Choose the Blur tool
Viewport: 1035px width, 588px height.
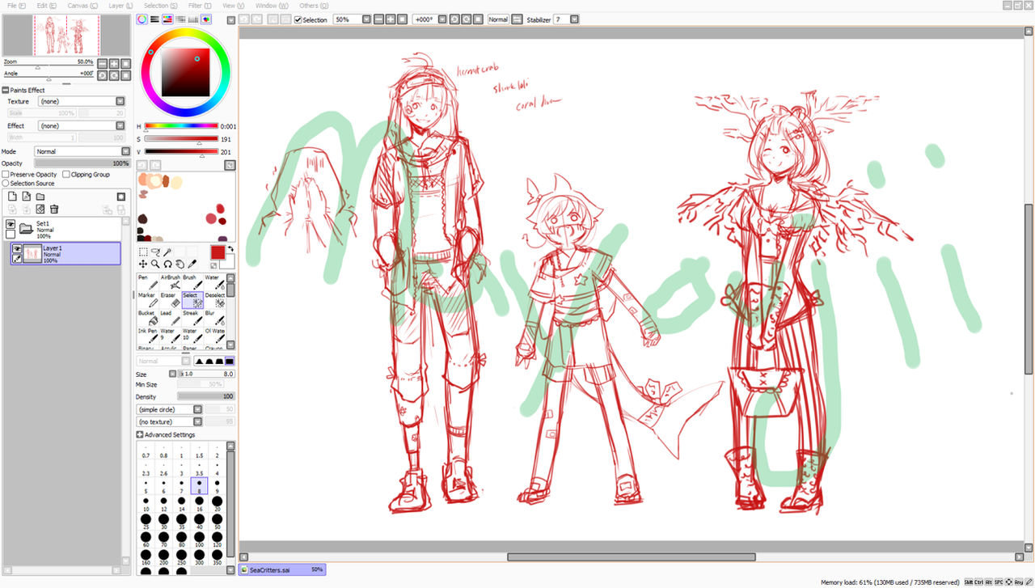coord(214,317)
